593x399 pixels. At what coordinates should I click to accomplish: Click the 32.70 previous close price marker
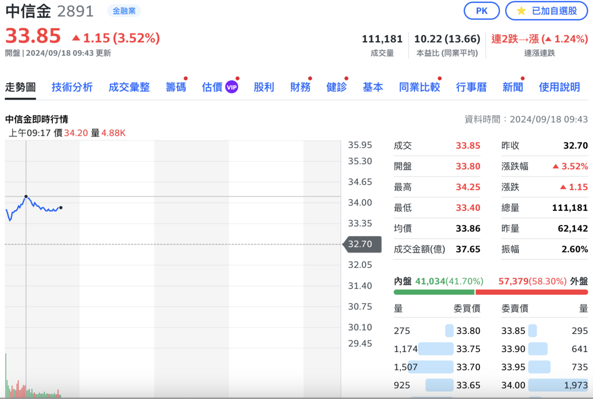coord(362,244)
